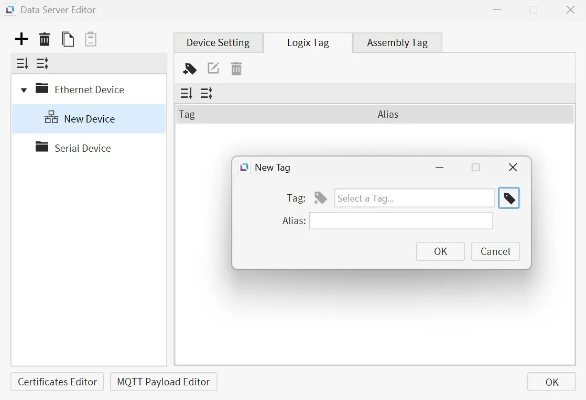This screenshot has height=400, width=586.
Task: Switch to the Device Setting tab
Action: coord(218,43)
